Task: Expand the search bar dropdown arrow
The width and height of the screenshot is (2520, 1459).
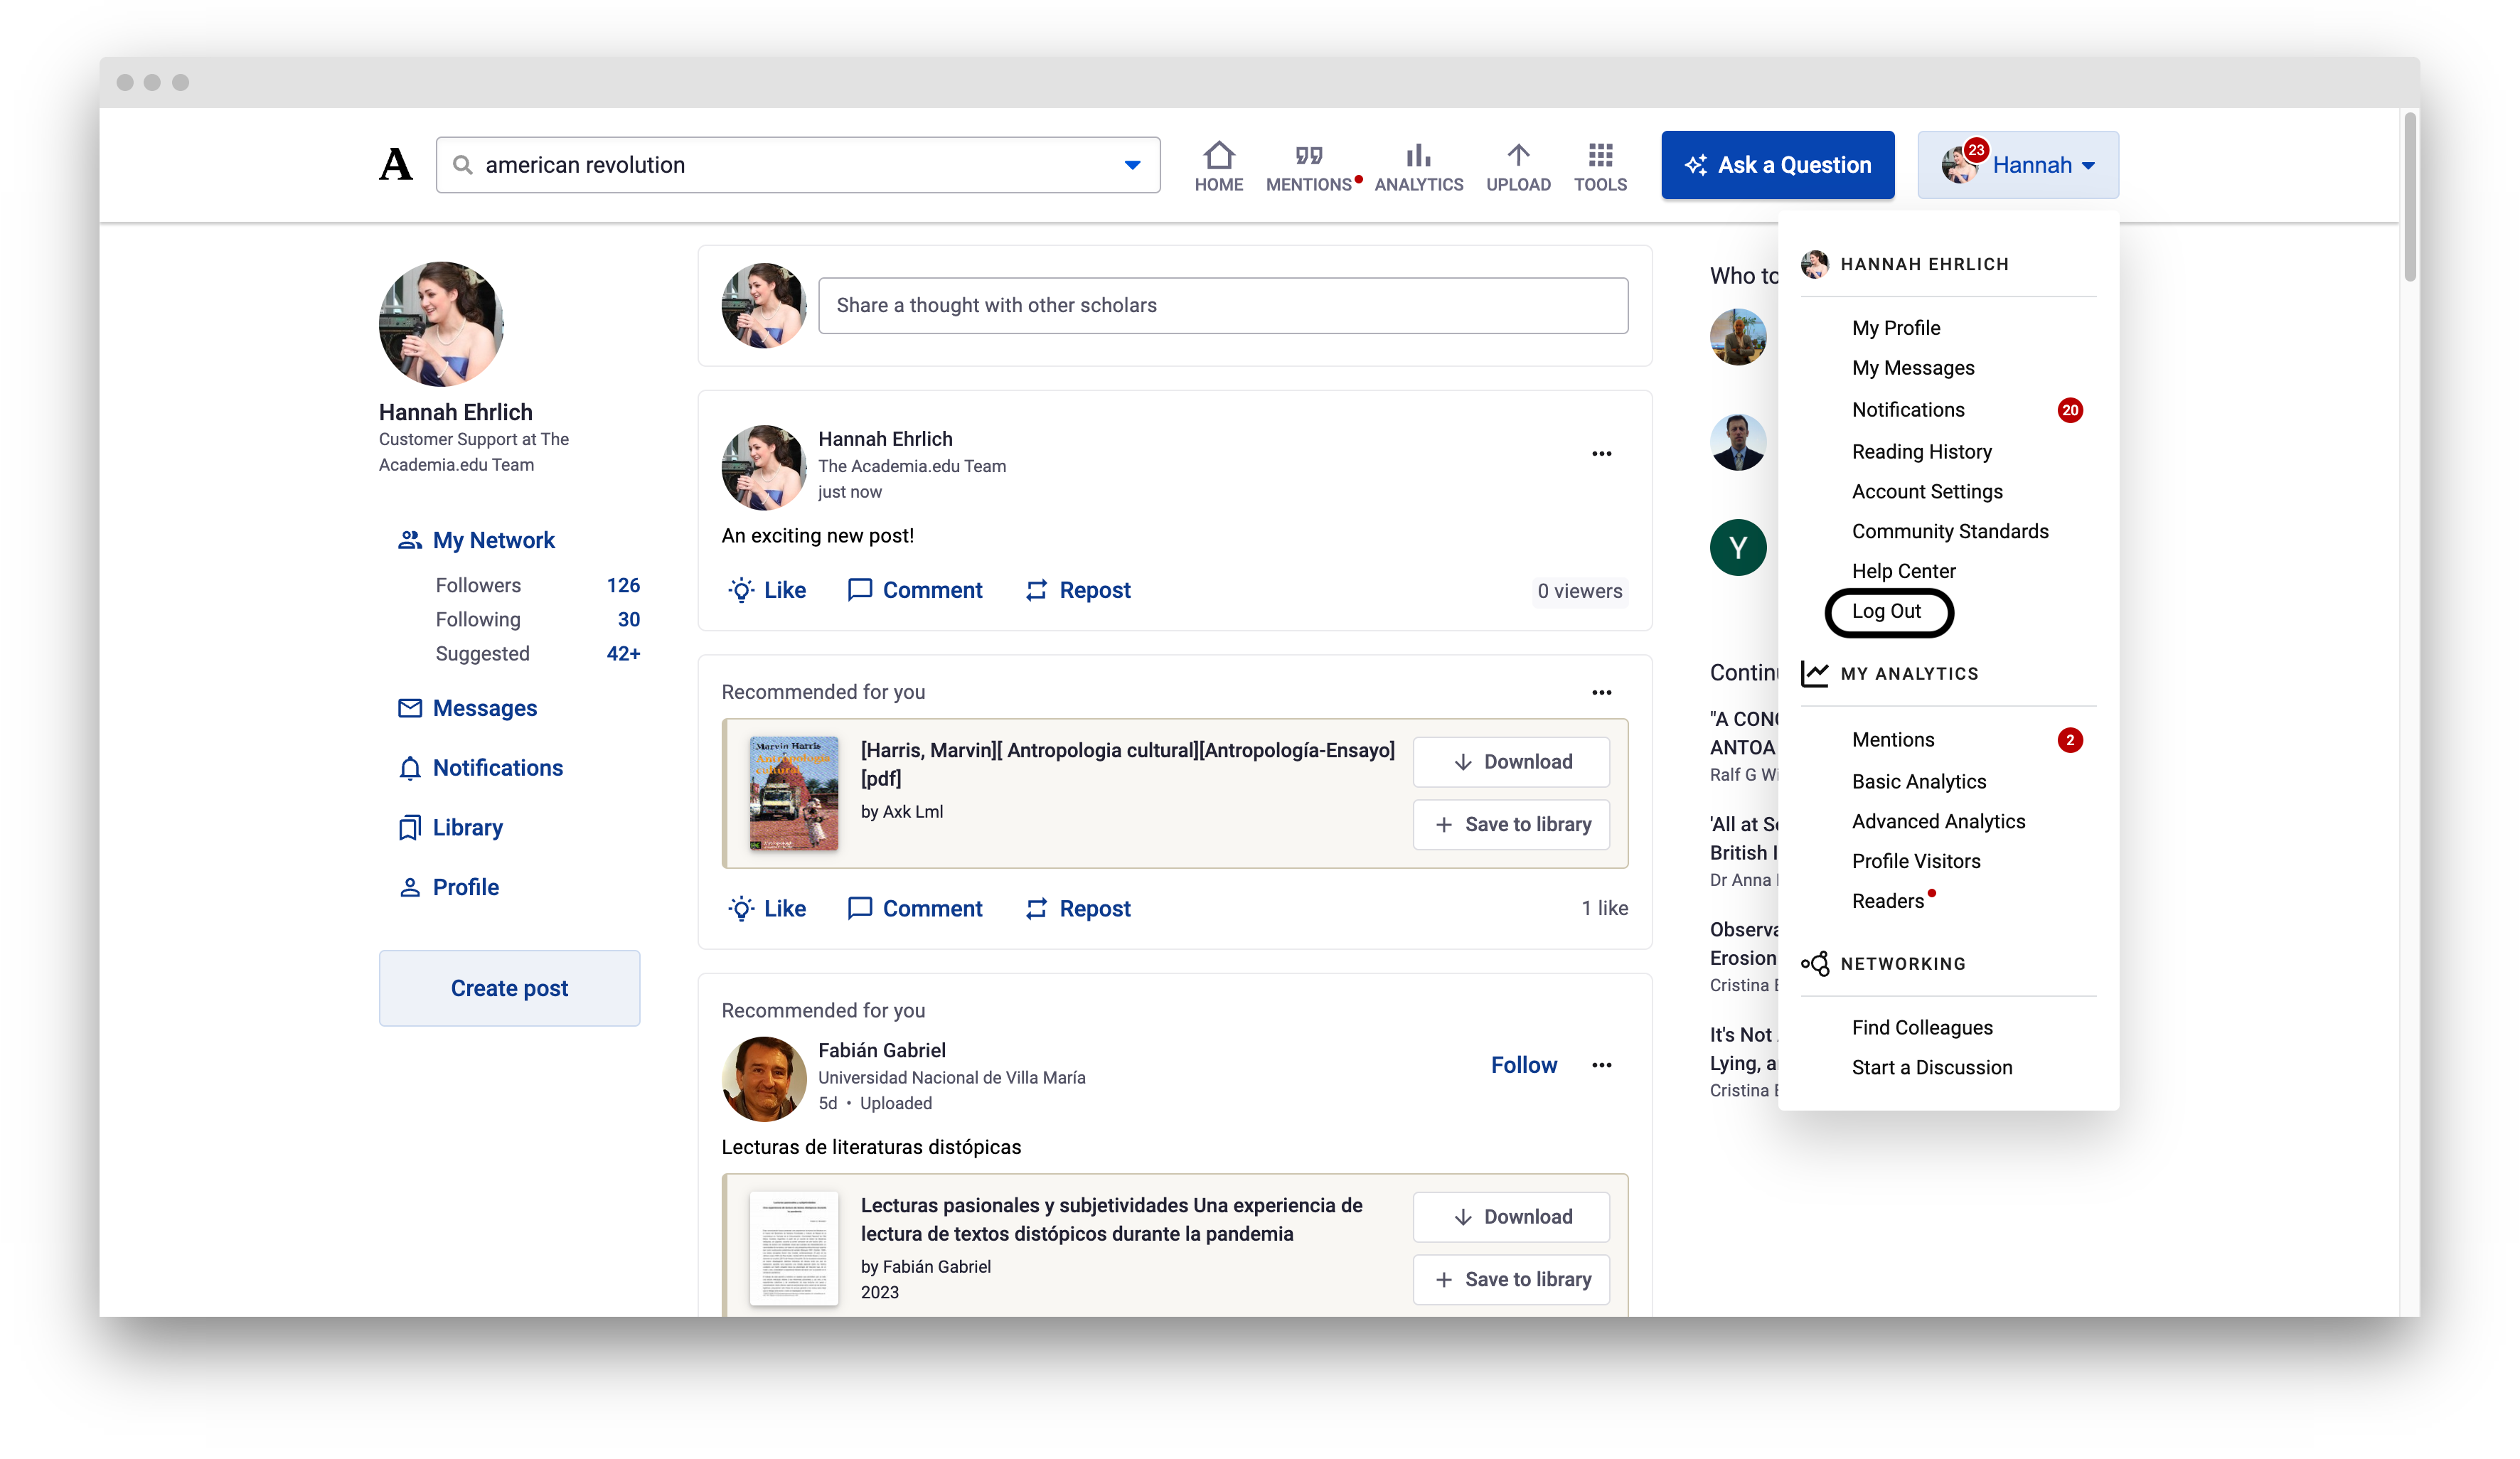Action: tap(1131, 164)
